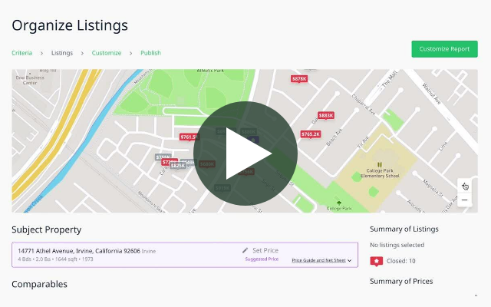Click the $878K map price marker

299,79
